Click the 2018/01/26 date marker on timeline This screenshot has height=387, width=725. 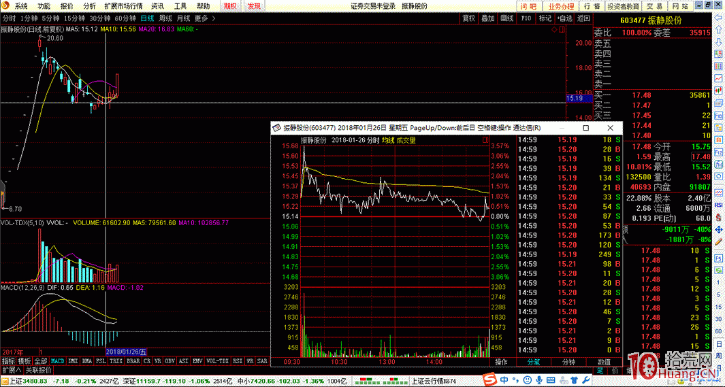(126, 352)
